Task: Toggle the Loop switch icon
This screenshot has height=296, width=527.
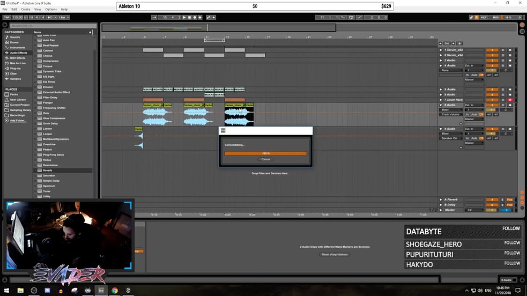Action: (351, 17)
